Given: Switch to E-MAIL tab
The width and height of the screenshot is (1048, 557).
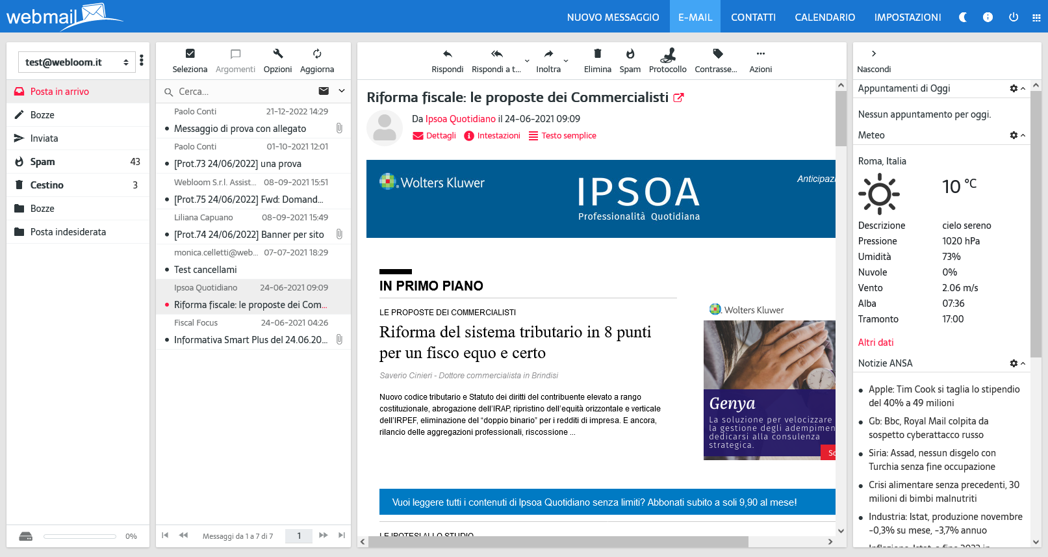Looking at the screenshot, I should [x=695, y=18].
